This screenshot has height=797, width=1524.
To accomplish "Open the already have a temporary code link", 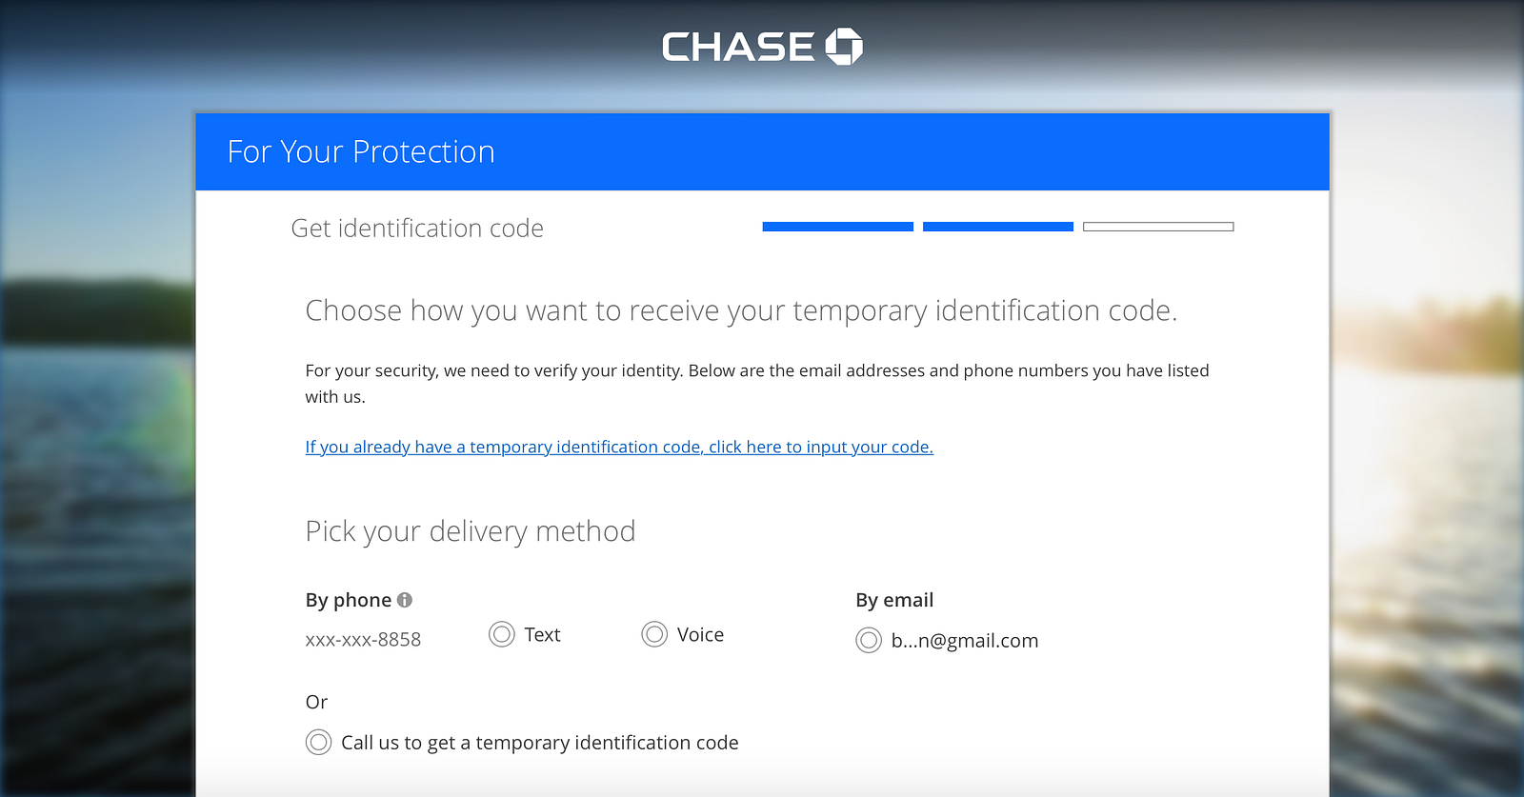I will click(619, 448).
